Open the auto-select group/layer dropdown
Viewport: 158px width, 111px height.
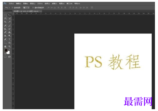26,8
